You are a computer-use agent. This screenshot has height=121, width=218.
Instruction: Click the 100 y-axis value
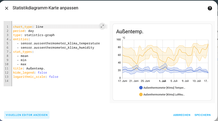119,39
